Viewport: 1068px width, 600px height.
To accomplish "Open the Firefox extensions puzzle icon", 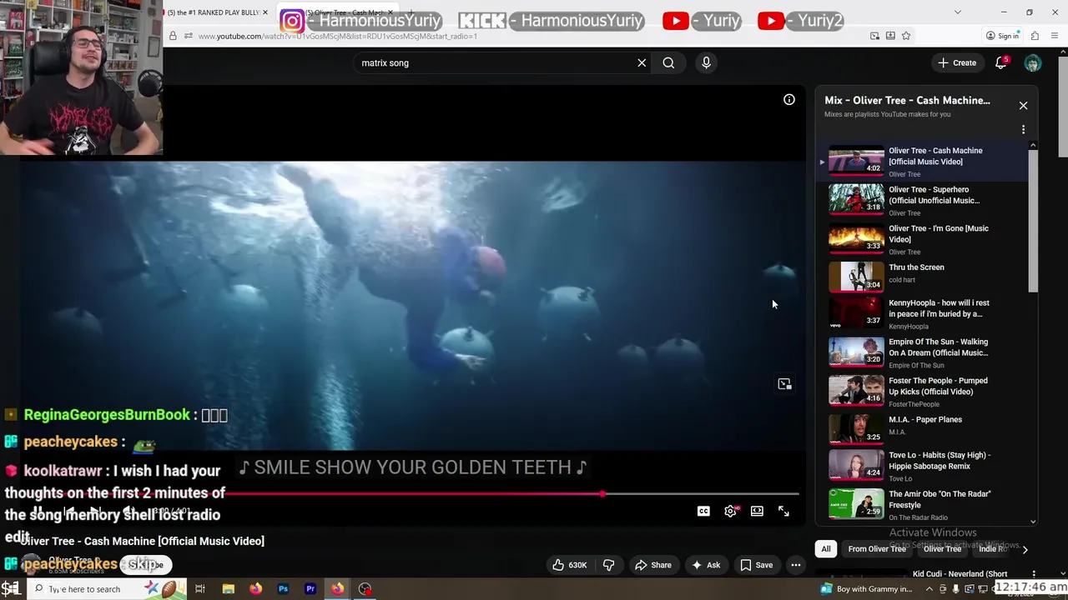I will (x=1035, y=36).
